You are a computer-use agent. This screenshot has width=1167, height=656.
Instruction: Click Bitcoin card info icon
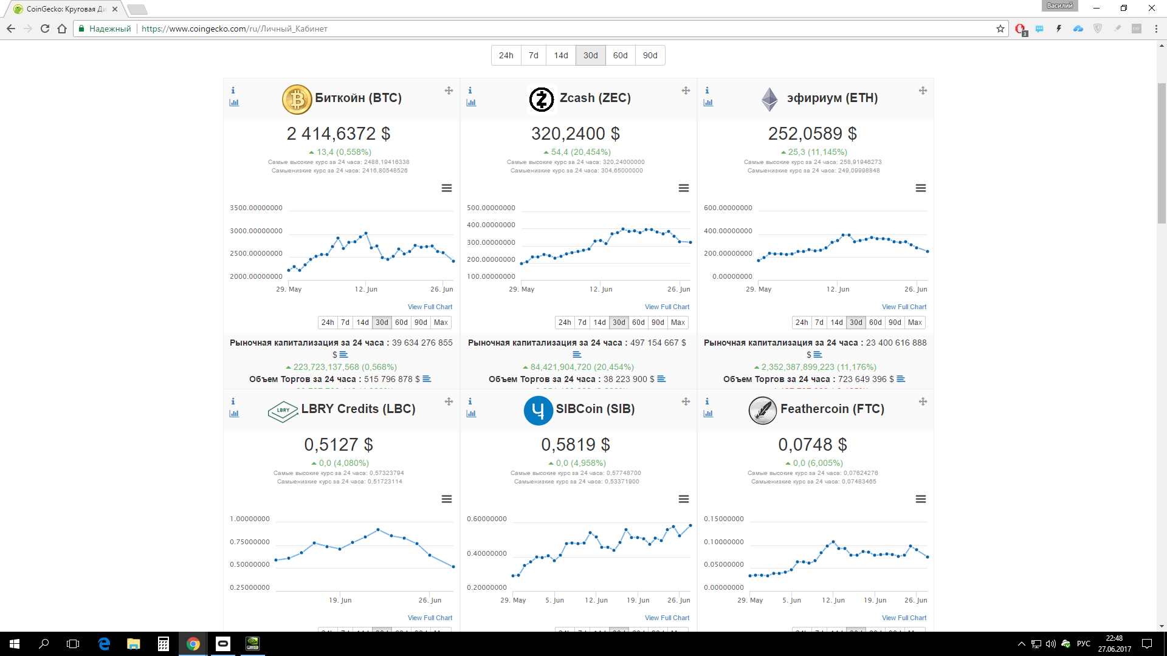(233, 91)
